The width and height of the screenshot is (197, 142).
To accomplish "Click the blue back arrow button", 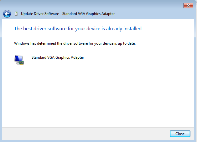I will 7,14.
